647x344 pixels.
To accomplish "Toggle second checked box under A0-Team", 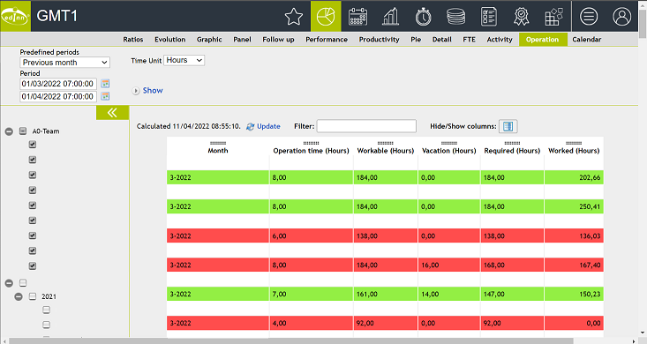I will [x=33, y=160].
